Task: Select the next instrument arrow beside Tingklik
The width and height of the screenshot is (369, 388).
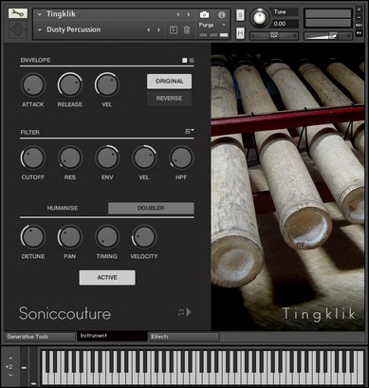Action: point(189,14)
